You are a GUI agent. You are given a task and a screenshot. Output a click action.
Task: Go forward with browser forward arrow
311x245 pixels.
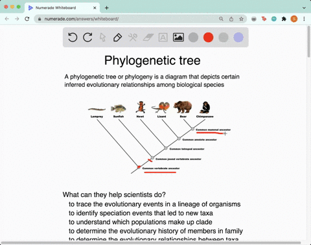pyautogui.click(x=17, y=19)
